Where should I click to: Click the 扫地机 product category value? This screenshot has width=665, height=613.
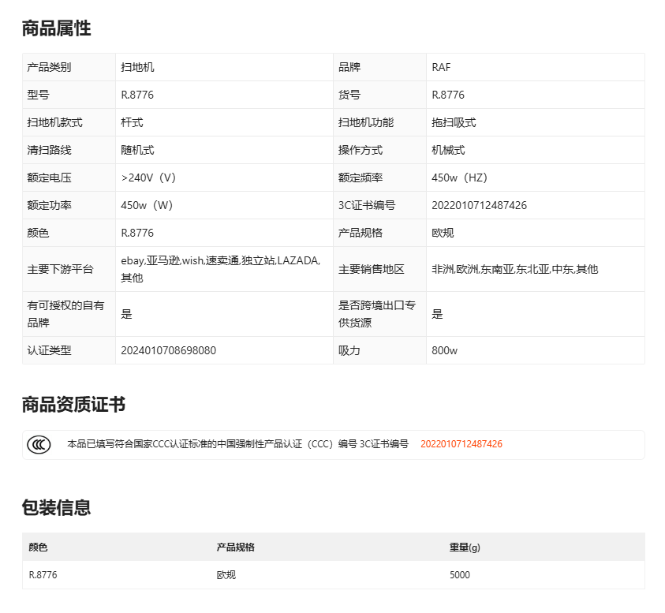(x=137, y=67)
